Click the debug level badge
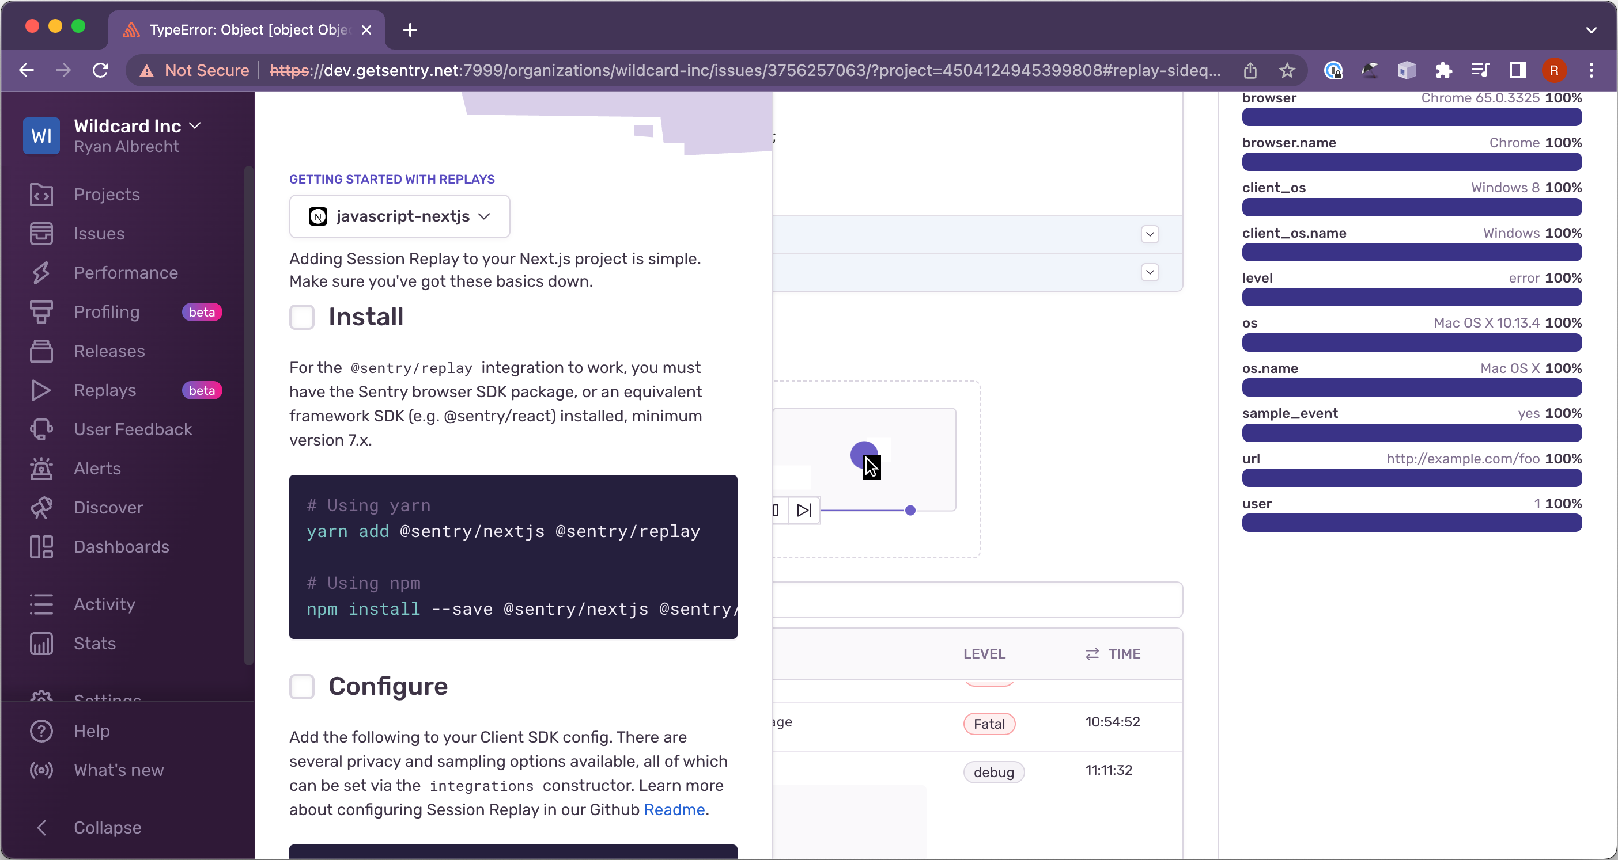Image resolution: width=1618 pixels, height=860 pixels. [993, 772]
